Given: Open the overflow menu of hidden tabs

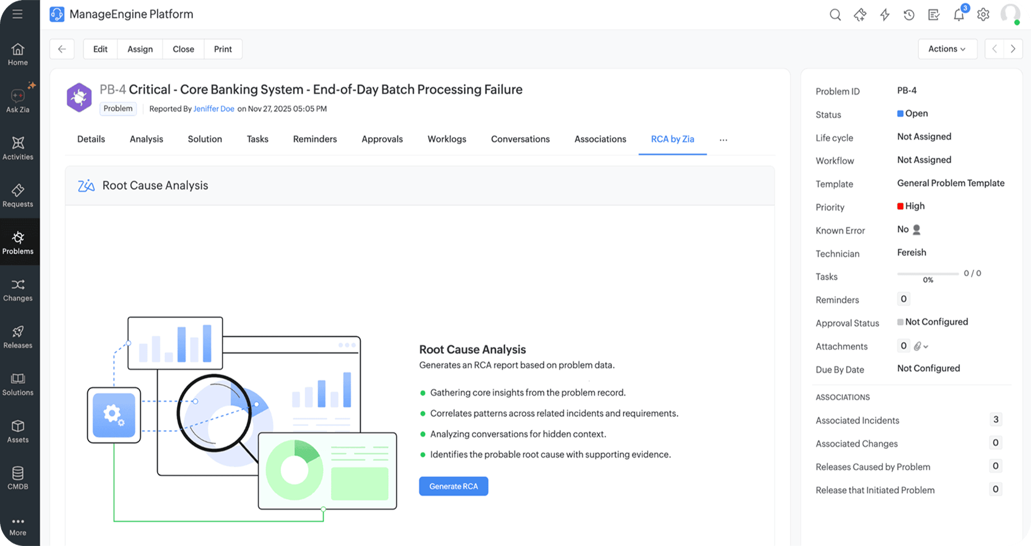Looking at the screenshot, I should pyautogui.click(x=723, y=139).
